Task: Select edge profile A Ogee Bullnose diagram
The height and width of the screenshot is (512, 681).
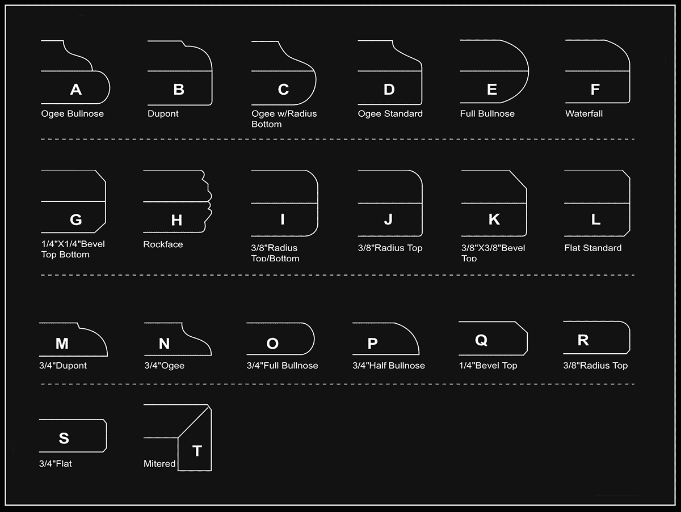Action: pos(75,72)
